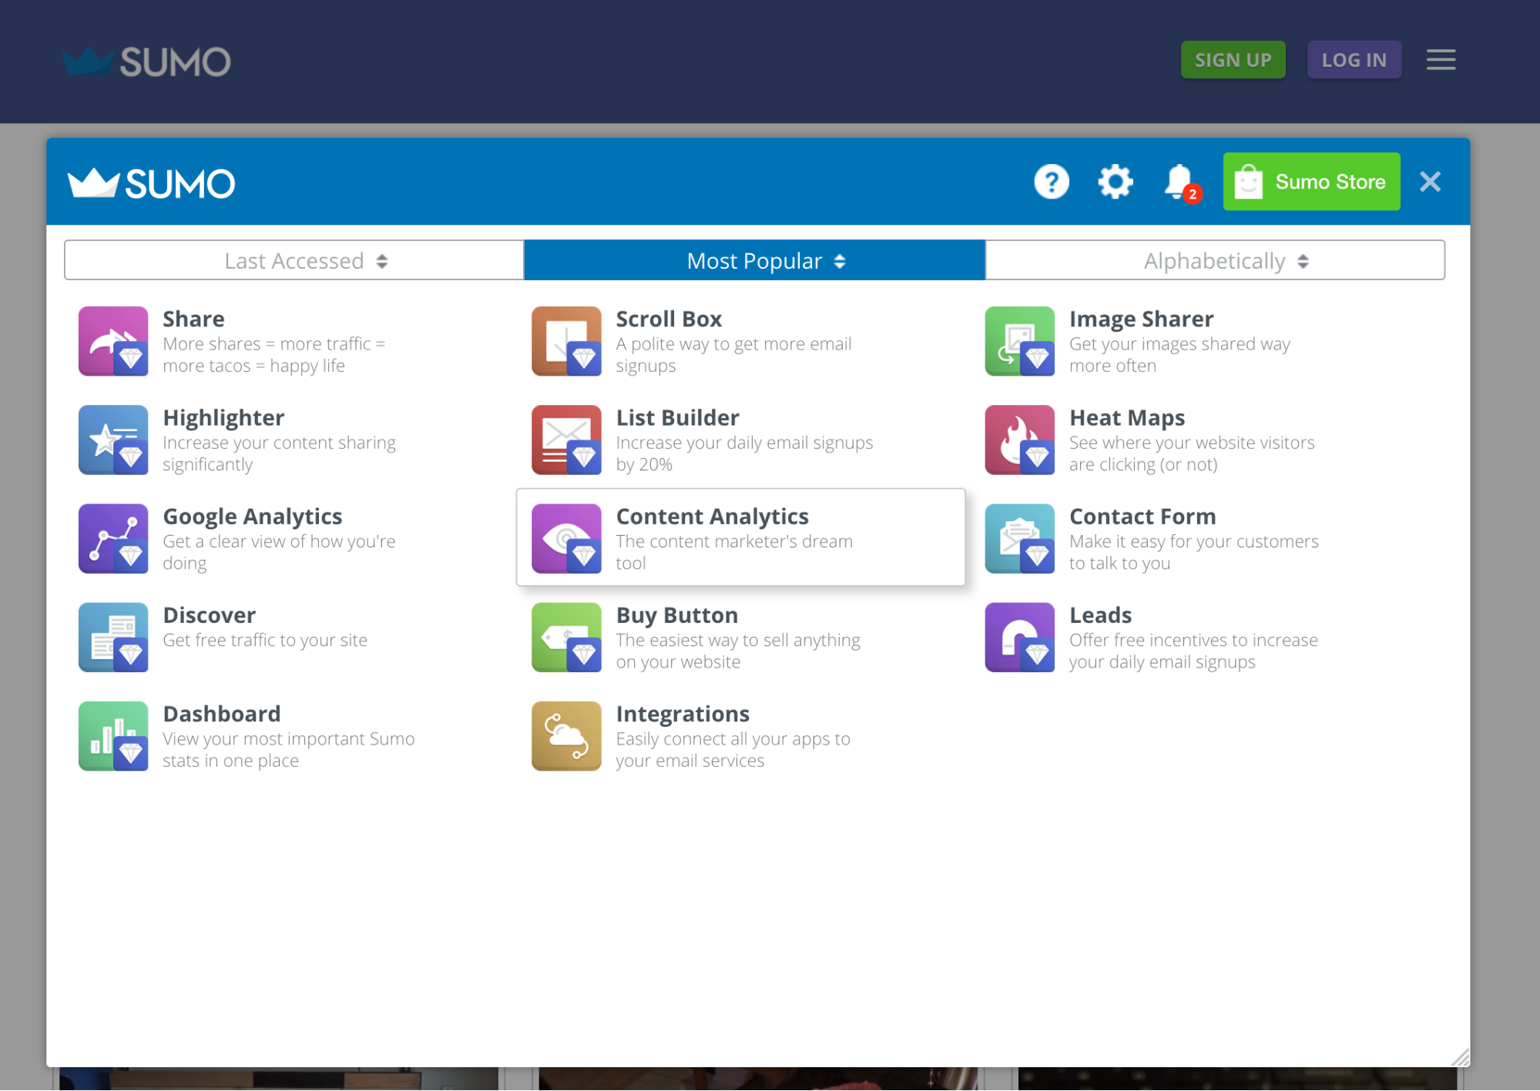Viewport: 1540px width, 1091px height.
Task: Click the Integrations title
Action: (683, 713)
